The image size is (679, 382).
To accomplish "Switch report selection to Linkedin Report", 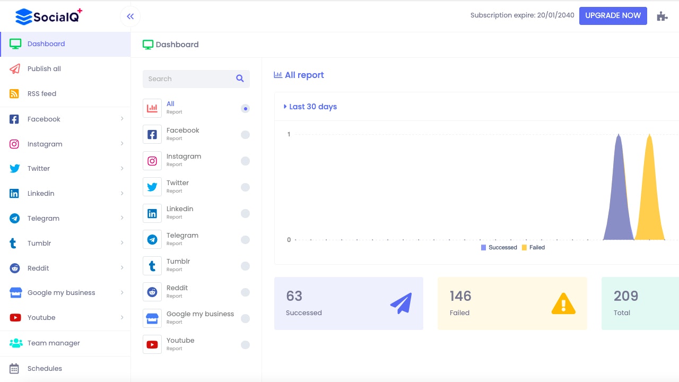I will 245,213.
